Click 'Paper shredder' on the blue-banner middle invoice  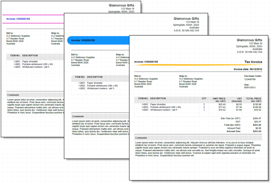tap(95, 83)
